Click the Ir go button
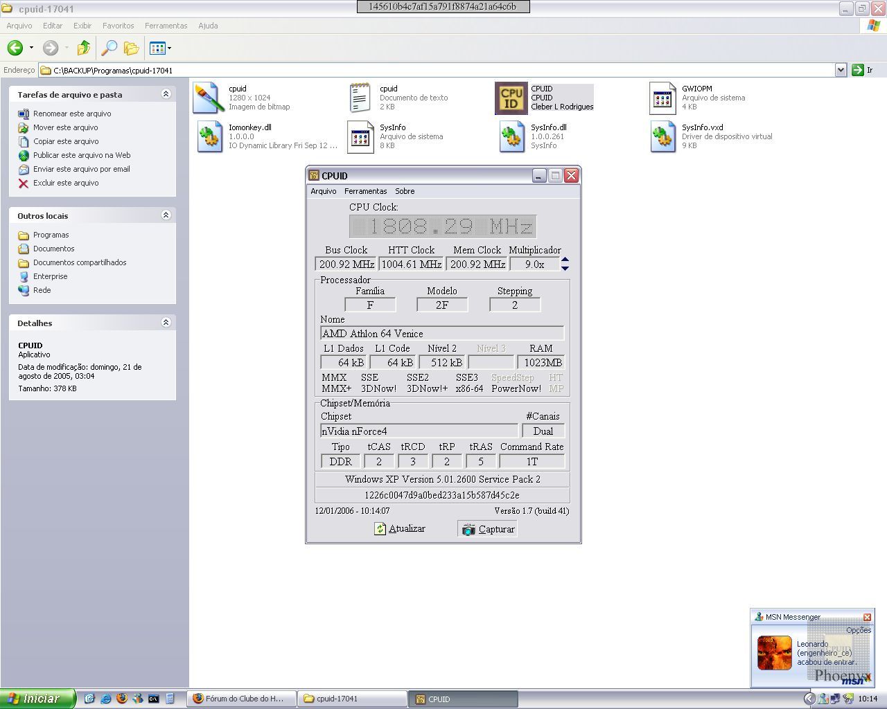 pyautogui.click(x=863, y=70)
